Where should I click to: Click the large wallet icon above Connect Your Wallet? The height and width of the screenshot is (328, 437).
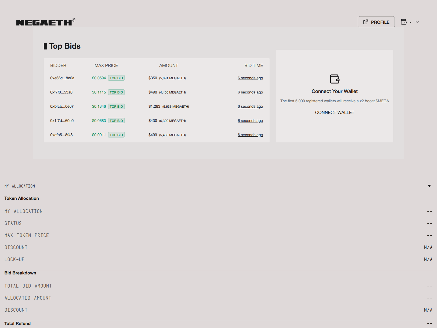(335, 79)
